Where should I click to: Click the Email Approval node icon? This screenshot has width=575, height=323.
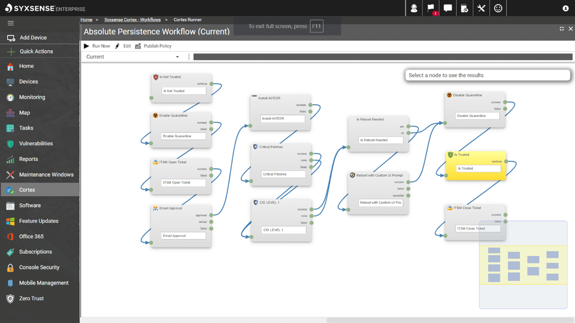tap(155, 209)
